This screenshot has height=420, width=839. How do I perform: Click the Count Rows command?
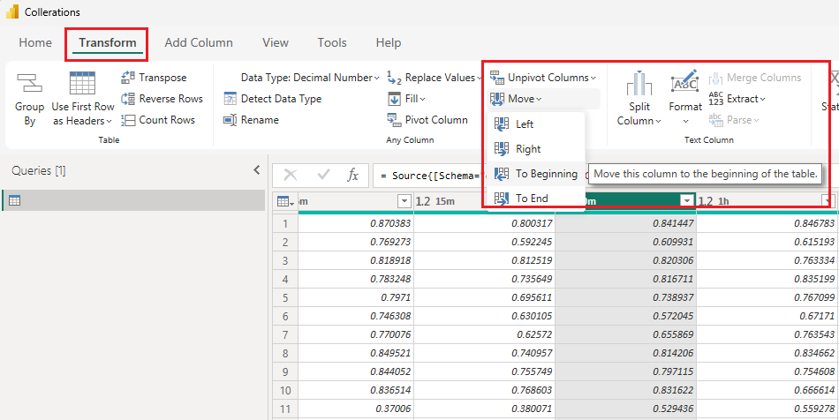coord(158,120)
